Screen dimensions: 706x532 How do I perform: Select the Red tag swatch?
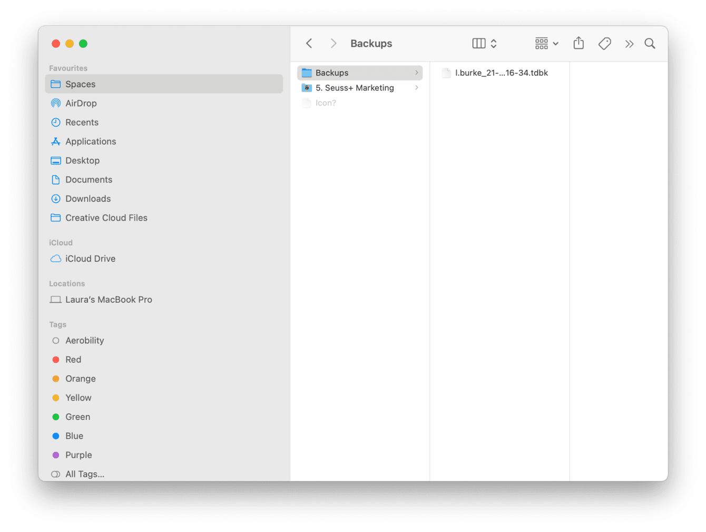55,359
